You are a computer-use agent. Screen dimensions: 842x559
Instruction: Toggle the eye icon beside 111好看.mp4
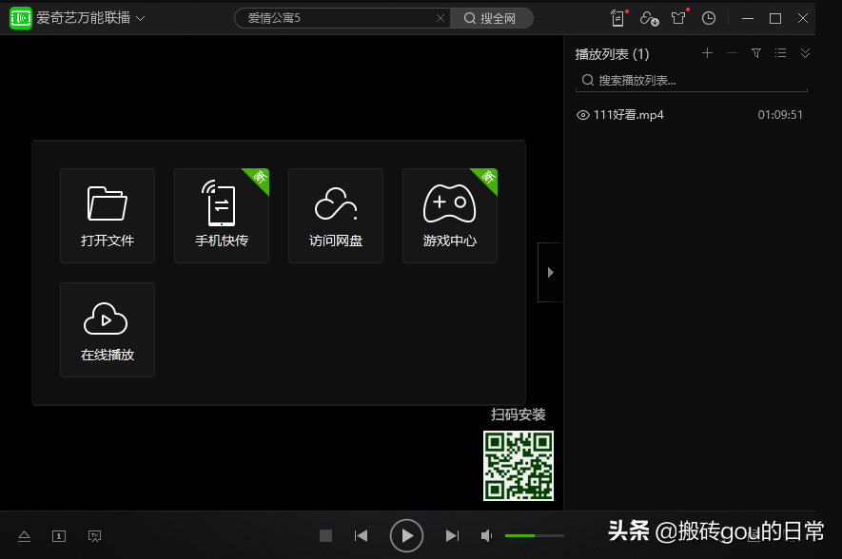pyautogui.click(x=582, y=115)
